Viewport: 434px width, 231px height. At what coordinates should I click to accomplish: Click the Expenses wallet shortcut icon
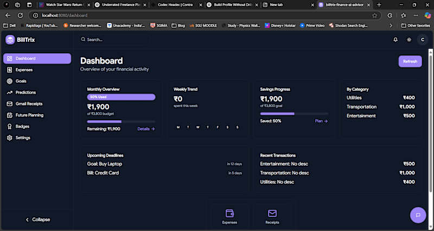coord(229,213)
